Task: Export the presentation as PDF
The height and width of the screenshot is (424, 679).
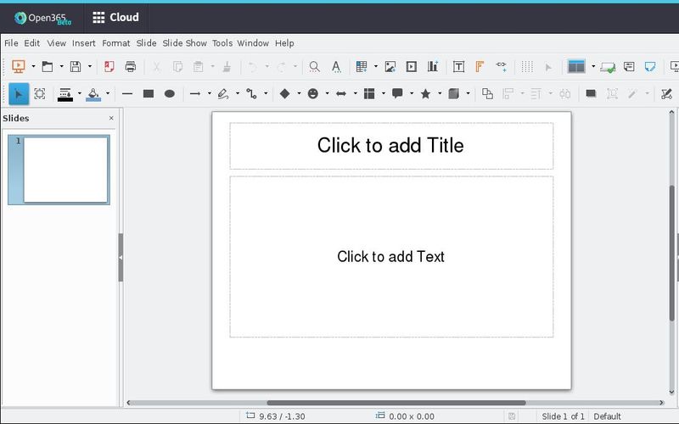Action: (x=109, y=67)
